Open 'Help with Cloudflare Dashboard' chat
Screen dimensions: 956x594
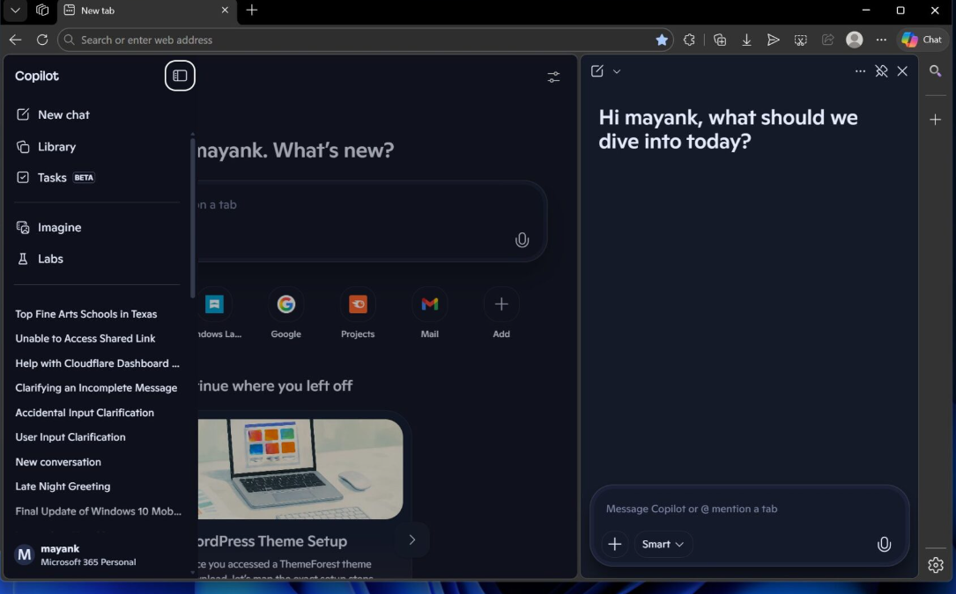pos(98,363)
